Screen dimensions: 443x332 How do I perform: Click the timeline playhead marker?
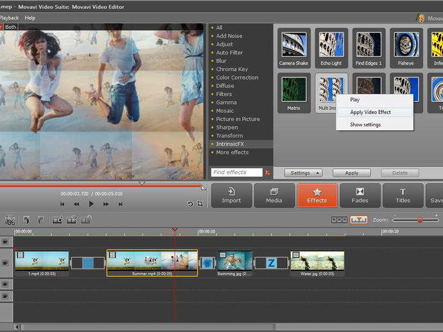click(x=175, y=229)
